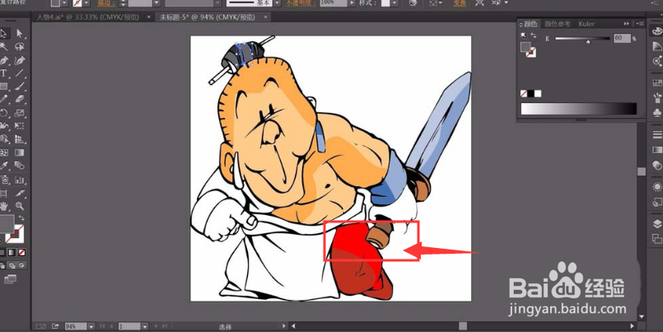The width and height of the screenshot is (663, 332).
Task: Select the Magic Wand tool
Action: click(x=4, y=46)
